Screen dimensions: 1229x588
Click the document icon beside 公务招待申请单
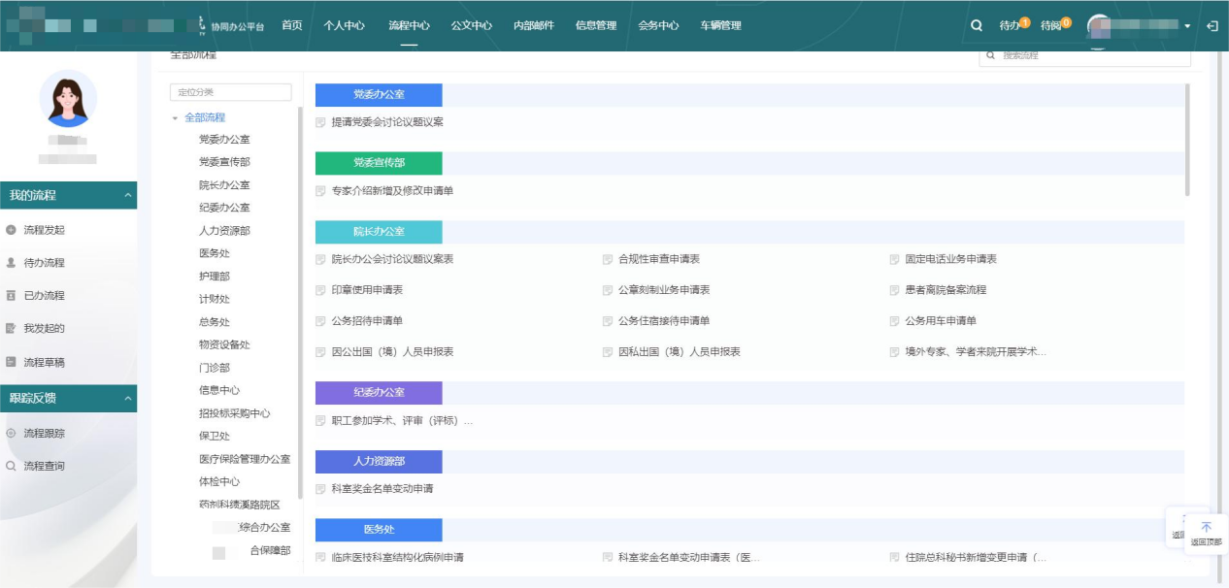click(x=320, y=321)
